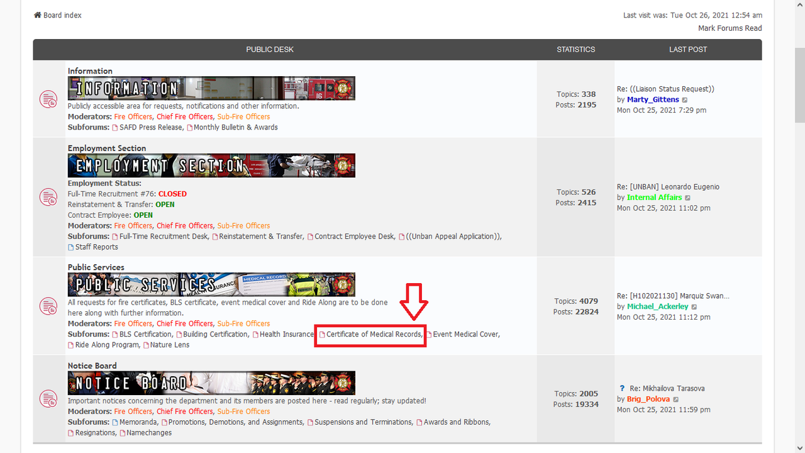The width and height of the screenshot is (805, 453).
Task: Click Fire Officers in Employment Section moderators
Action: pos(133,225)
